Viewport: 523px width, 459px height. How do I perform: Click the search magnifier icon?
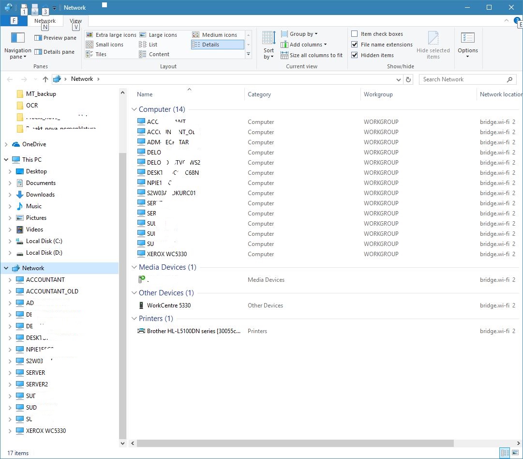tap(509, 79)
